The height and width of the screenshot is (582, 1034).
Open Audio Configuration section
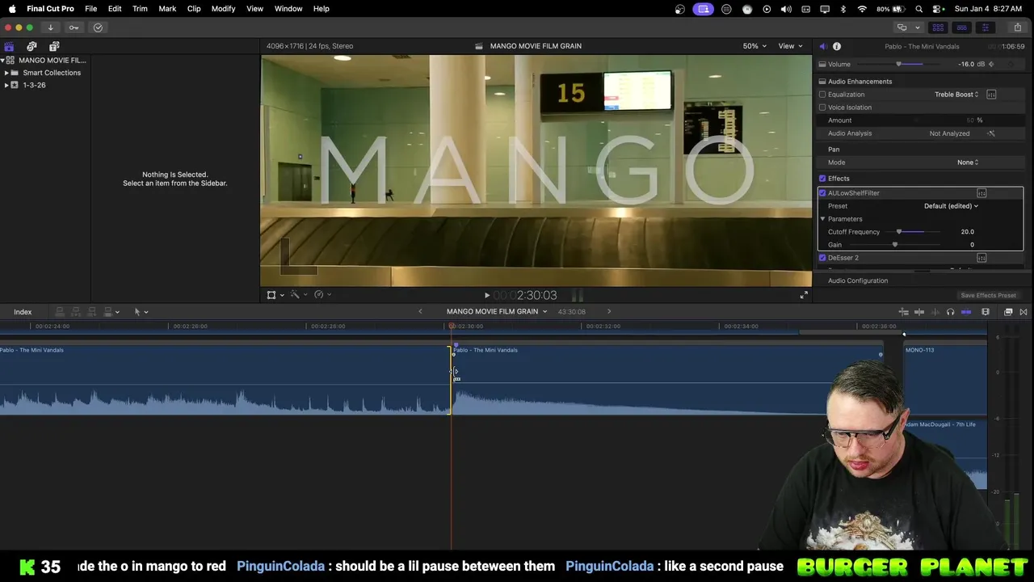pos(858,280)
